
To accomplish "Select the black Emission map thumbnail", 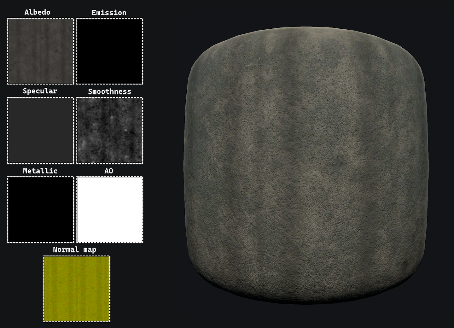I will 110,51.
